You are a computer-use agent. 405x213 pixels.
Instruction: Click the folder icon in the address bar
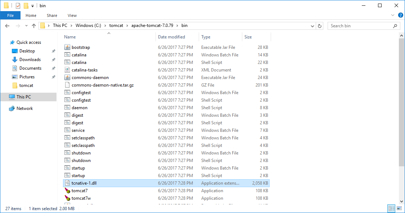tap(43, 26)
